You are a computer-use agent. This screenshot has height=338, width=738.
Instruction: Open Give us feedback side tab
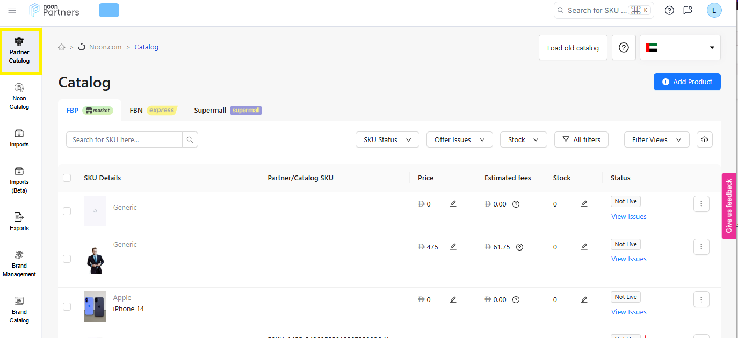[x=729, y=205]
